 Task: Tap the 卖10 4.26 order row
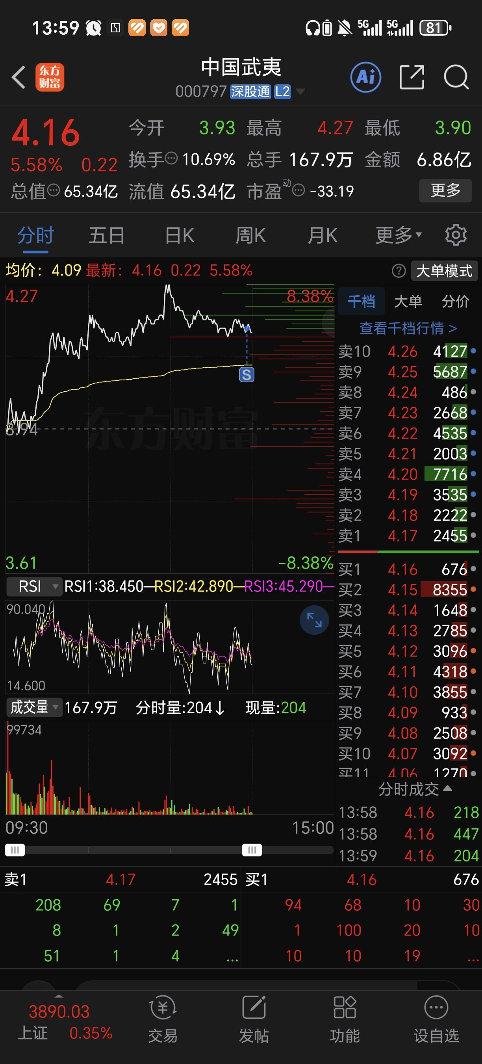[x=408, y=351]
